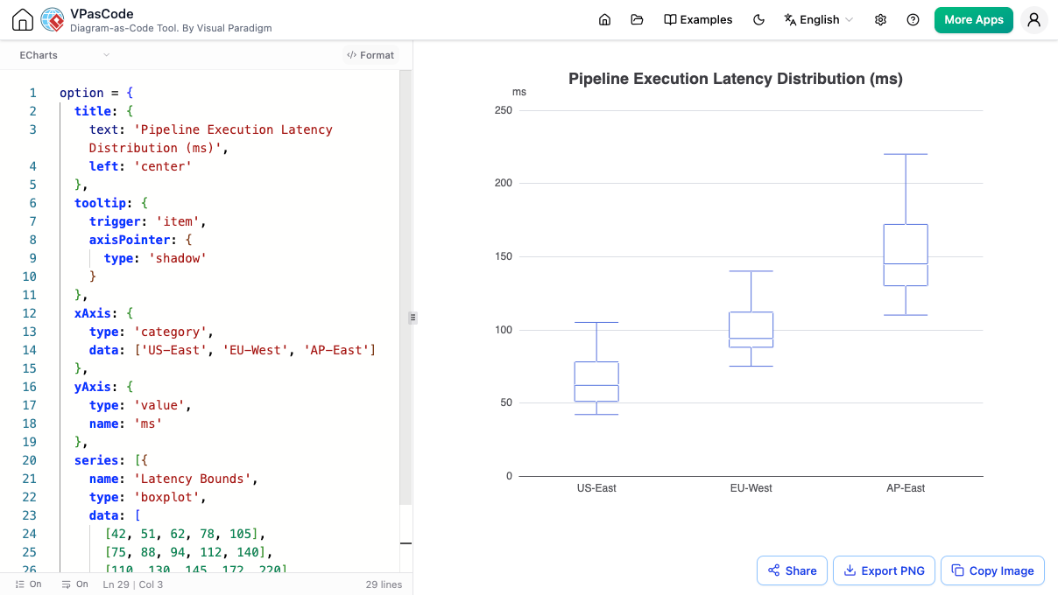Open the English language dropdown

pos(818,20)
